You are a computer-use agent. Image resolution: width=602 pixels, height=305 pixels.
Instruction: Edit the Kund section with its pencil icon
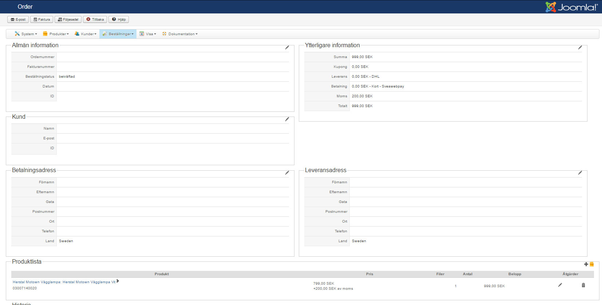tap(287, 119)
